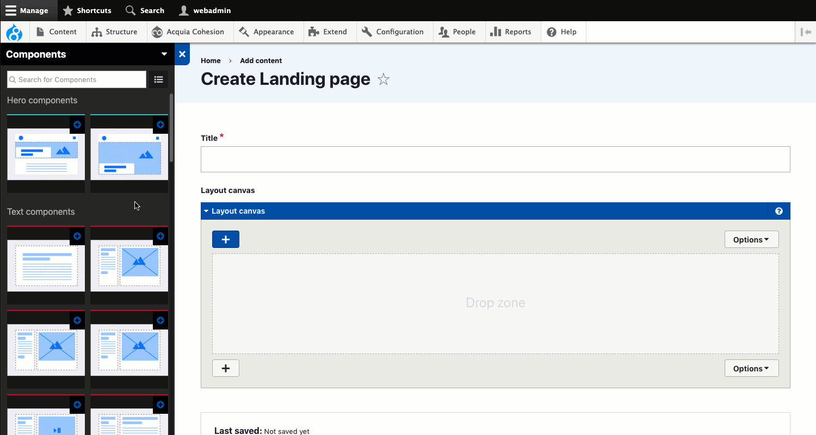Close the Components sidebar with X icon
The image size is (816, 435).
tap(182, 54)
